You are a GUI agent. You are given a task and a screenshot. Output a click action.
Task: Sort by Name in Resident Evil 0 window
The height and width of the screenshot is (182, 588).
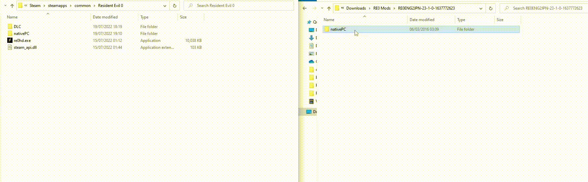coord(12,17)
